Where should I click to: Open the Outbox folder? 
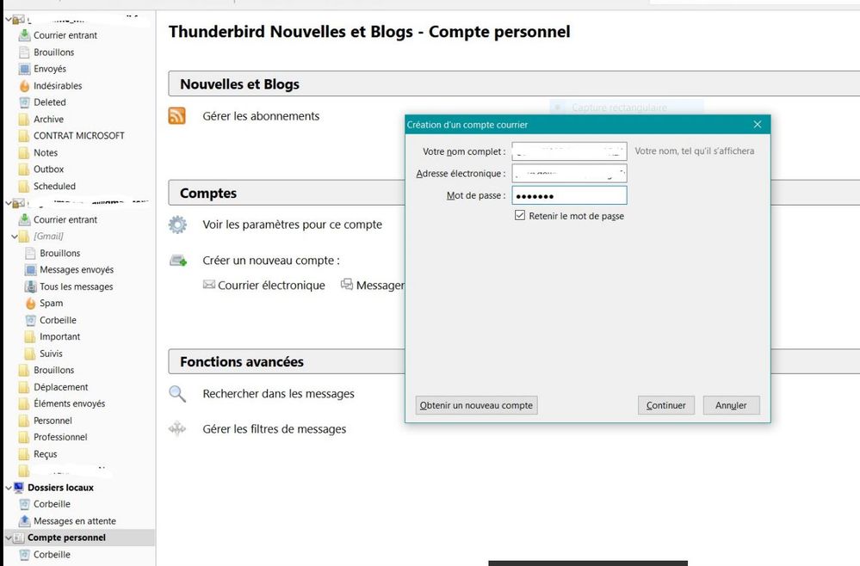click(x=48, y=169)
